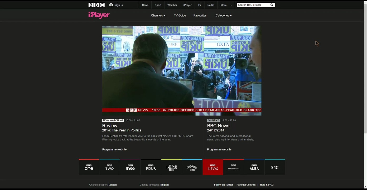Open News in the BBC top bar

click(145, 5)
